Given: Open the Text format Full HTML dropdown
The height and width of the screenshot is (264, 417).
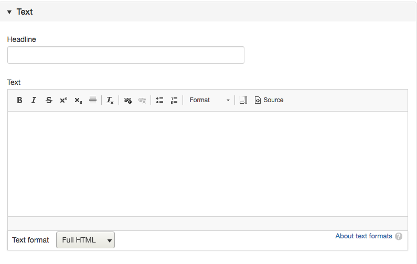Looking at the screenshot, I should click(85, 240).
